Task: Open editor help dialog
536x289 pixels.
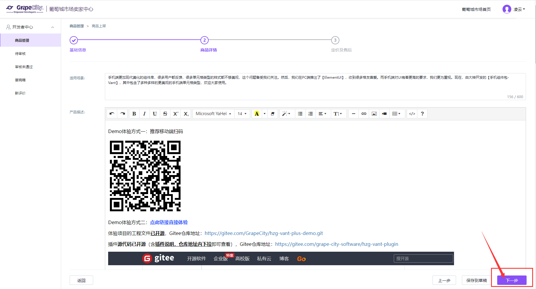Action: (x=422, y=114)
